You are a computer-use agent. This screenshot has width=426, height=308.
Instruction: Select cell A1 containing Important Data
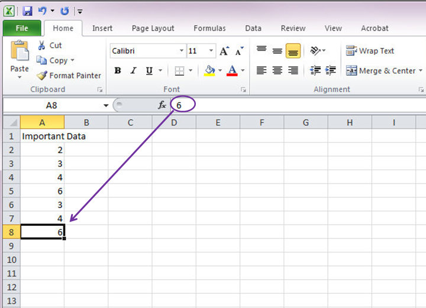point(43,136)
